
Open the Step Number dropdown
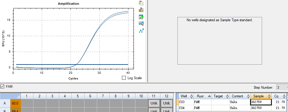(282, 88)
